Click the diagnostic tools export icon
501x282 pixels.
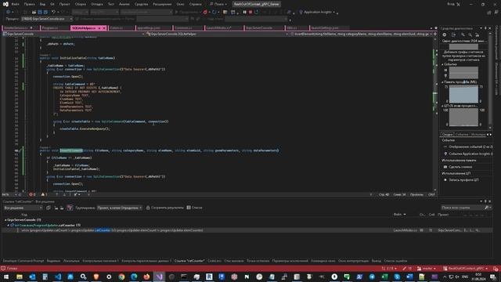[x=453, y=34]
